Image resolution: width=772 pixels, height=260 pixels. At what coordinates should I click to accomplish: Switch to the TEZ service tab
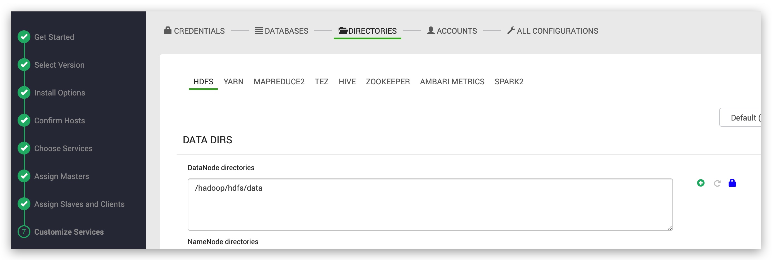pos(322,82)
